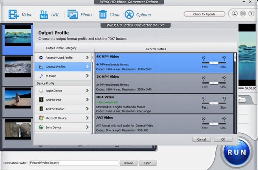Viewport: 258px width, 170px height.
Task: Click the blue RUN button
Action: [237, 153]
